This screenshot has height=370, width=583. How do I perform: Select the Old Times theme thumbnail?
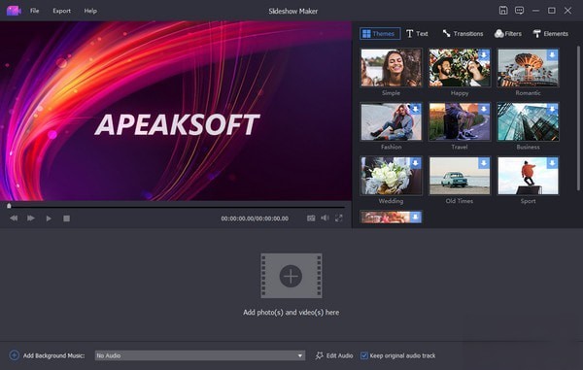coord(460,176)
